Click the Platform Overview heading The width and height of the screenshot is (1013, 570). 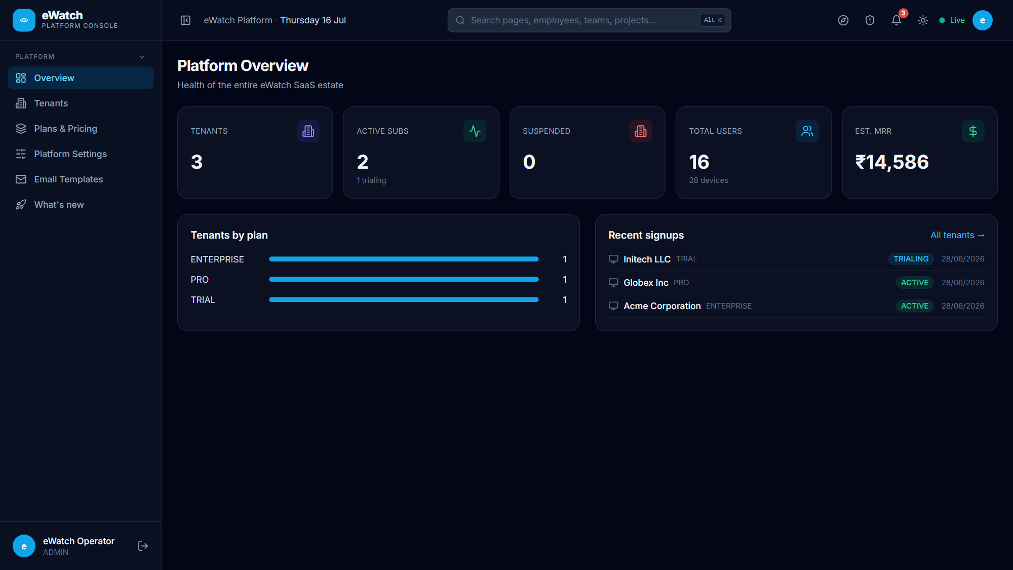243,66
